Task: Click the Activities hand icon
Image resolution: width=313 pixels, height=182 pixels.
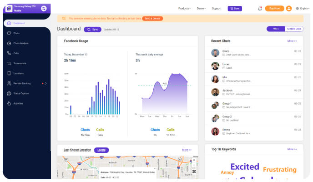Action: pos(9,103)
